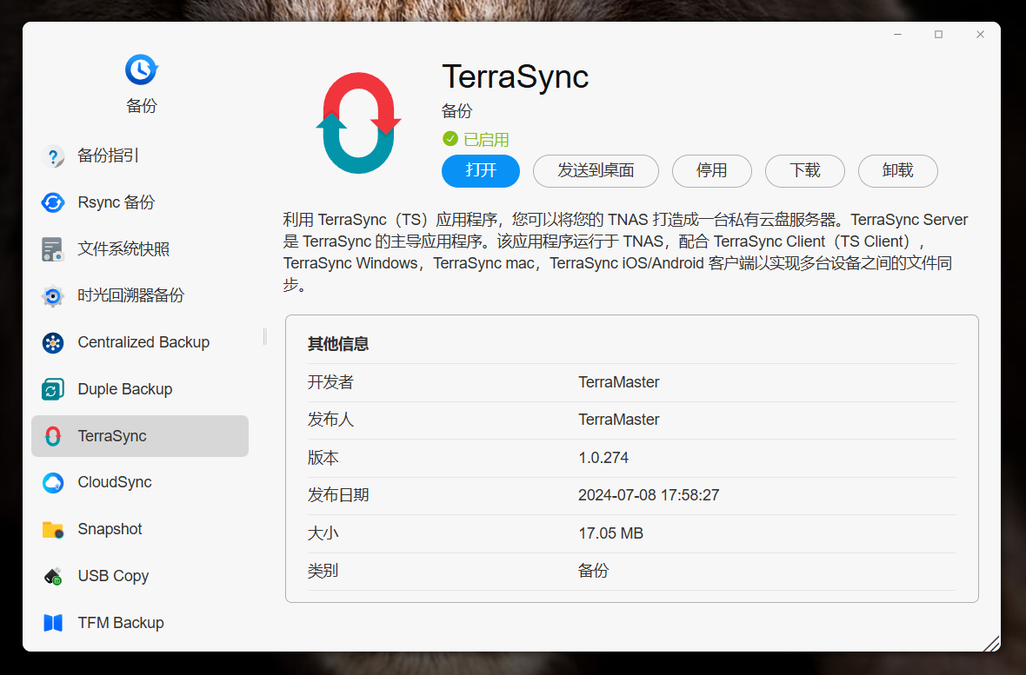Click the Snapshot folder icon
This screenshot has width=1026, height=675.
53,530
